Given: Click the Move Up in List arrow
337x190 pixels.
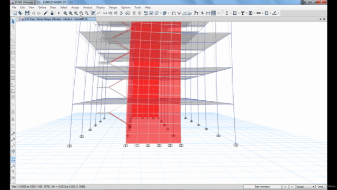Looking at the screenshot, I should tap(134, 13).
